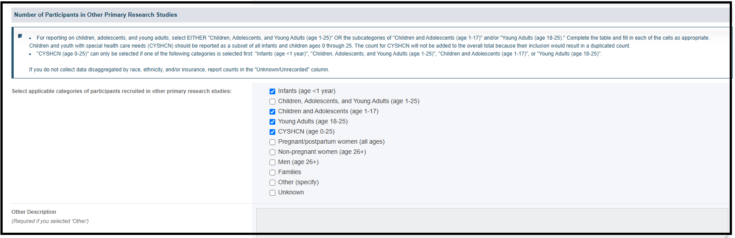Uncheck the Young Adults (age 18-25) checkbox
Image resolution: width=735 pixels, height=238 pixels.
pyautogui.click(x=272, y=122)
